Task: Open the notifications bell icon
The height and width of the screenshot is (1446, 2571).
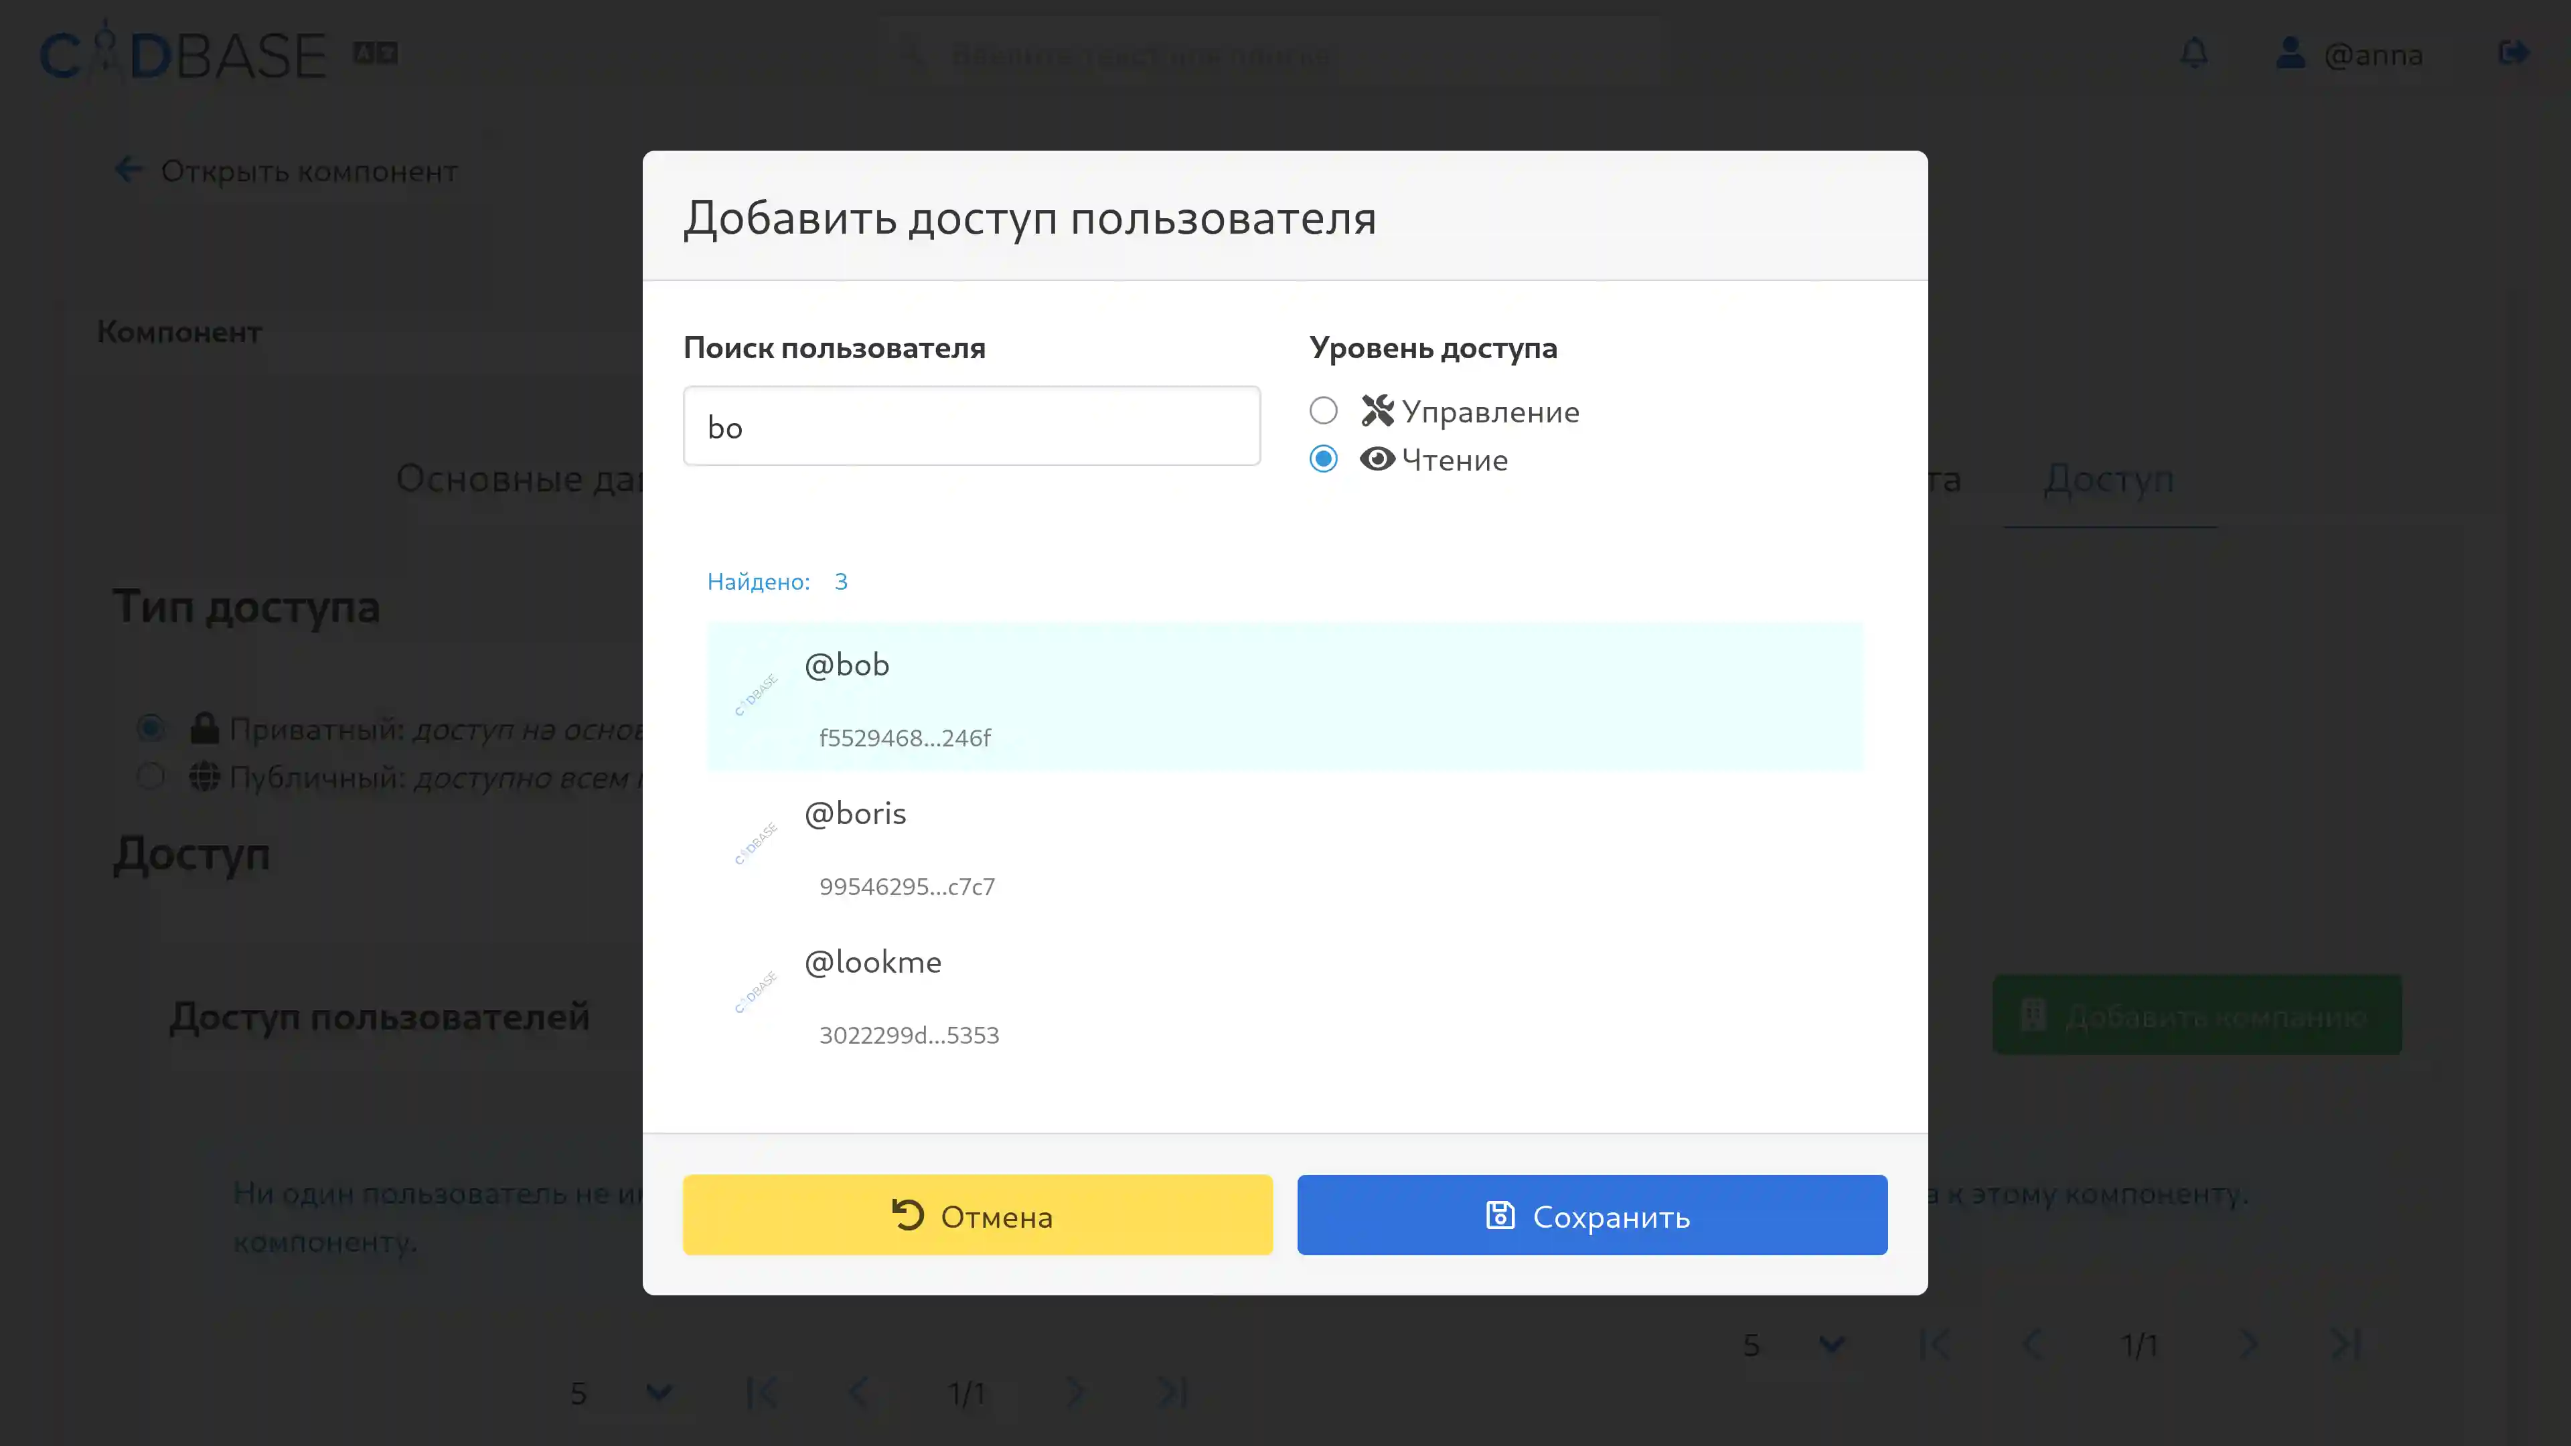Action: (2194, 53)
